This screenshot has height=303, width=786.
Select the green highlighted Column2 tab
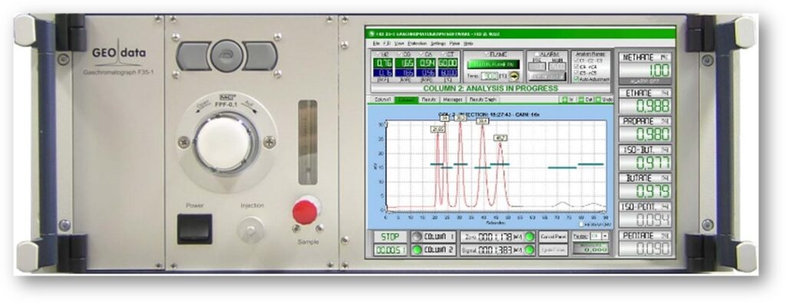(406, 100)
